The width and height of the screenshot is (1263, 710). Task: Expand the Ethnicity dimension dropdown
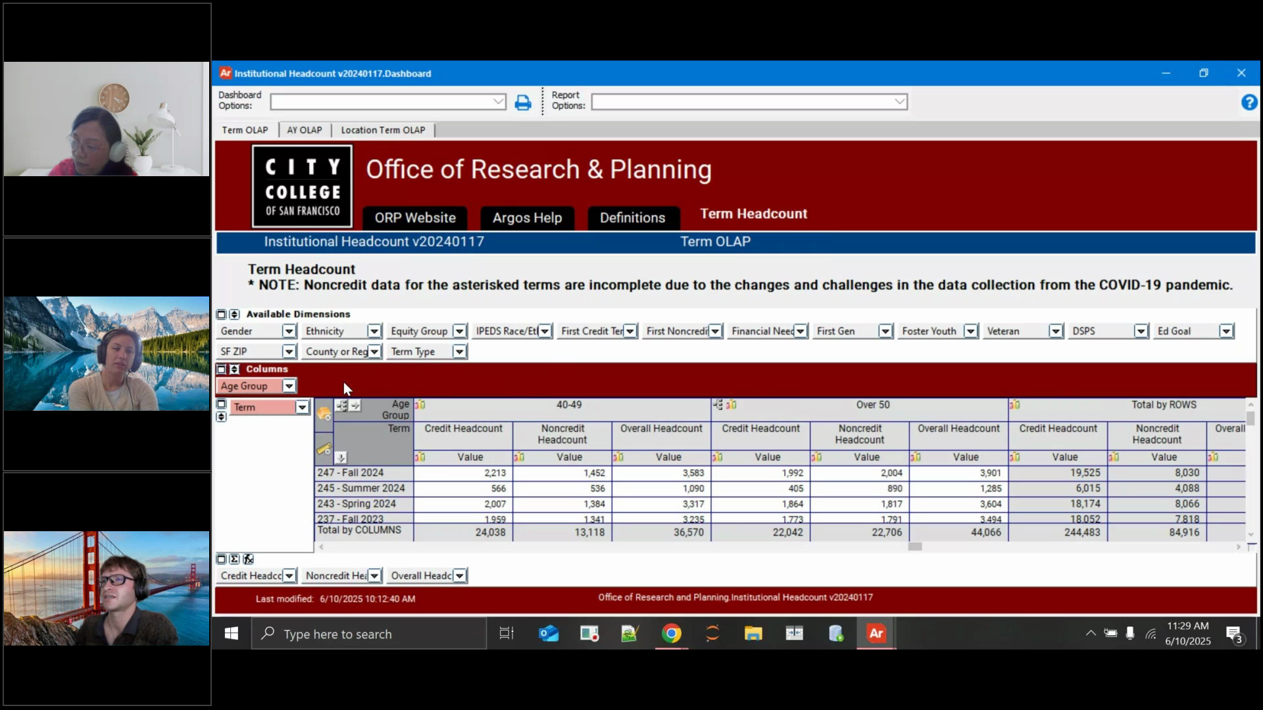pyautogui.click(x=374, y=331)
